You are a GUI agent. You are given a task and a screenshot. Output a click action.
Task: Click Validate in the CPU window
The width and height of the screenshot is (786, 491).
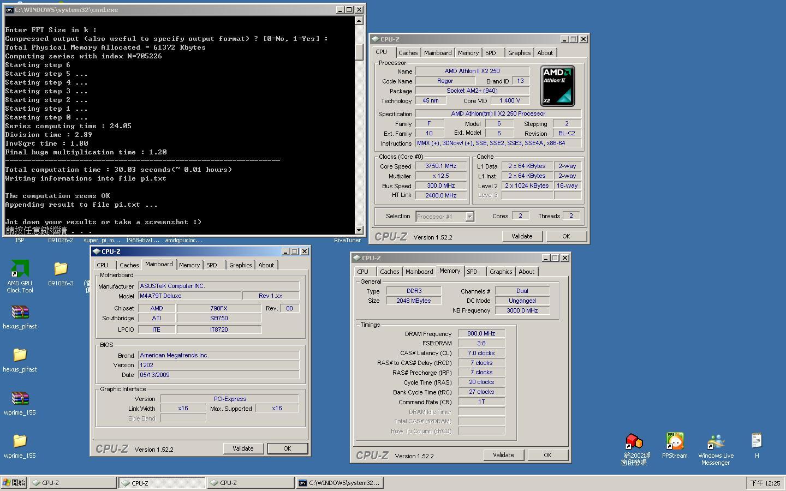pyautogui.click(x=522, y=236)
